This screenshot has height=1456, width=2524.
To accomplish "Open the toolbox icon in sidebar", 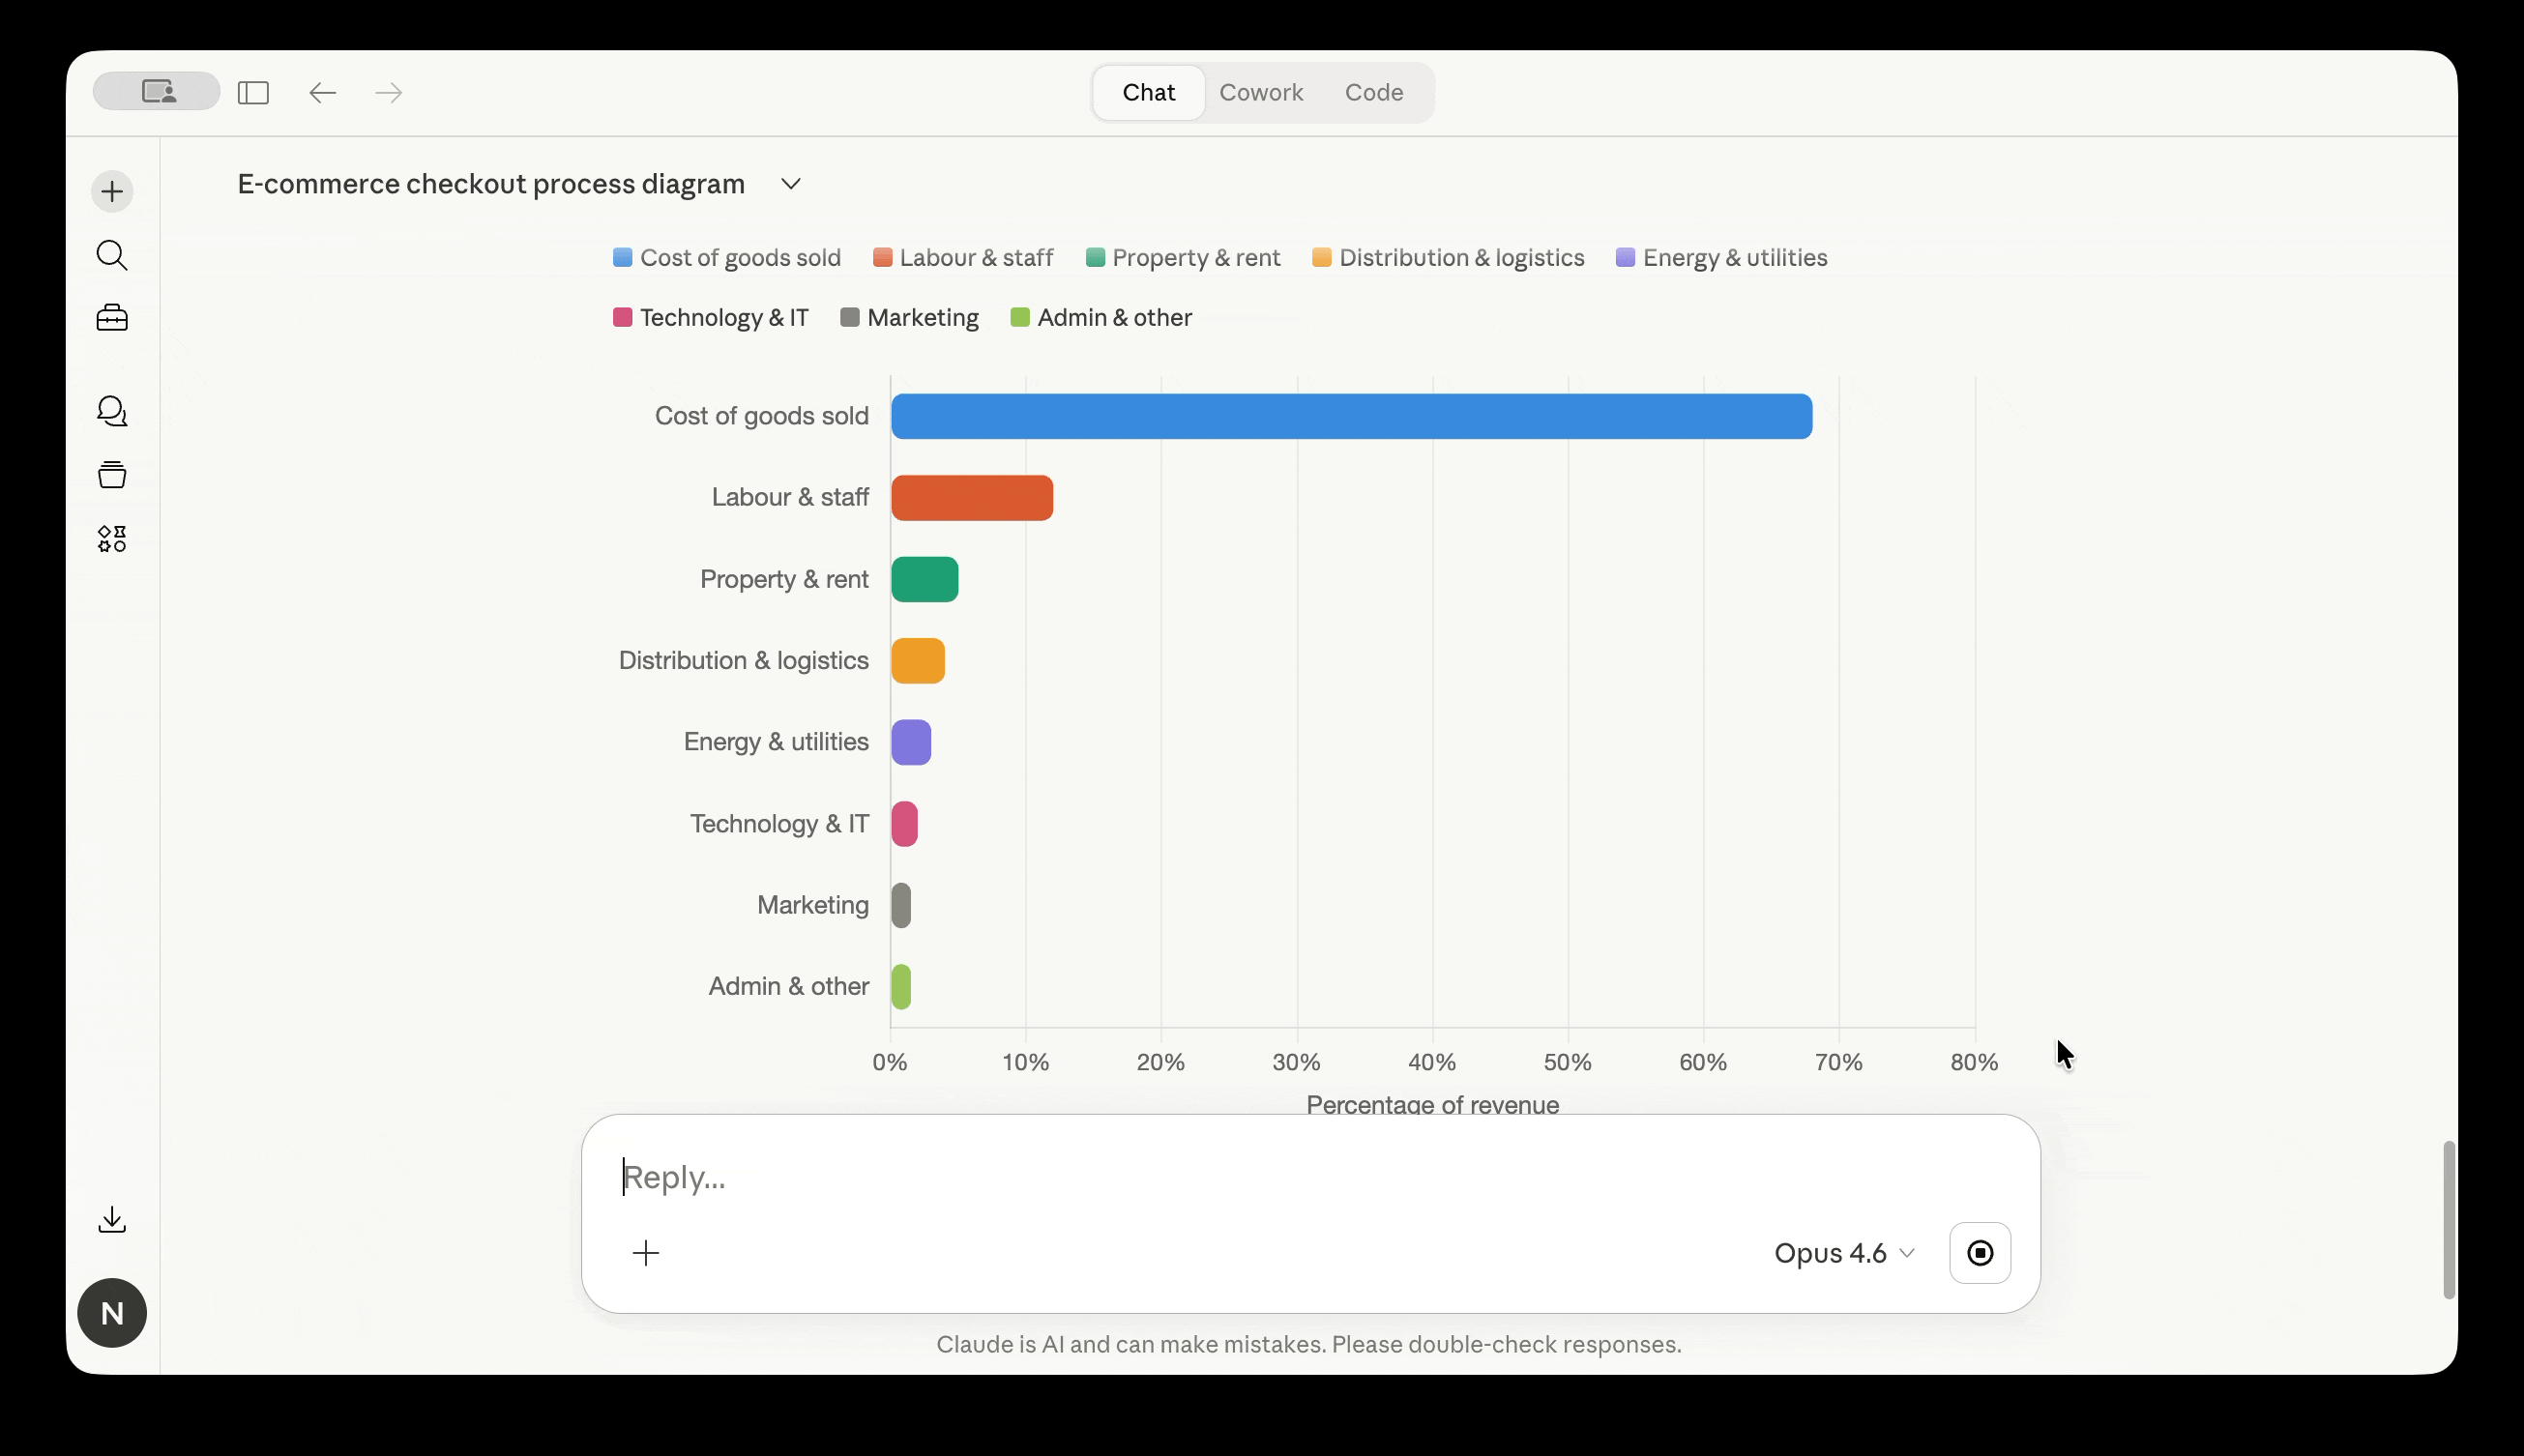I will (112, 318).
